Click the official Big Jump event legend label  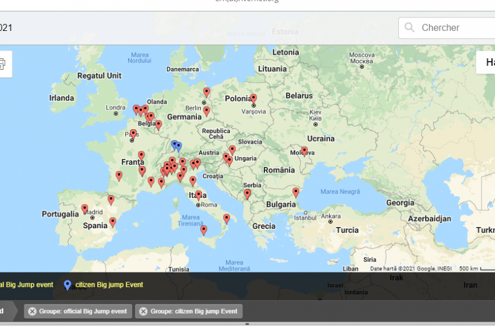tap(27, 285)
